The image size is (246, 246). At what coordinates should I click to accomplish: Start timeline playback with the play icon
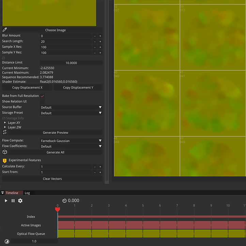point(6,201)
